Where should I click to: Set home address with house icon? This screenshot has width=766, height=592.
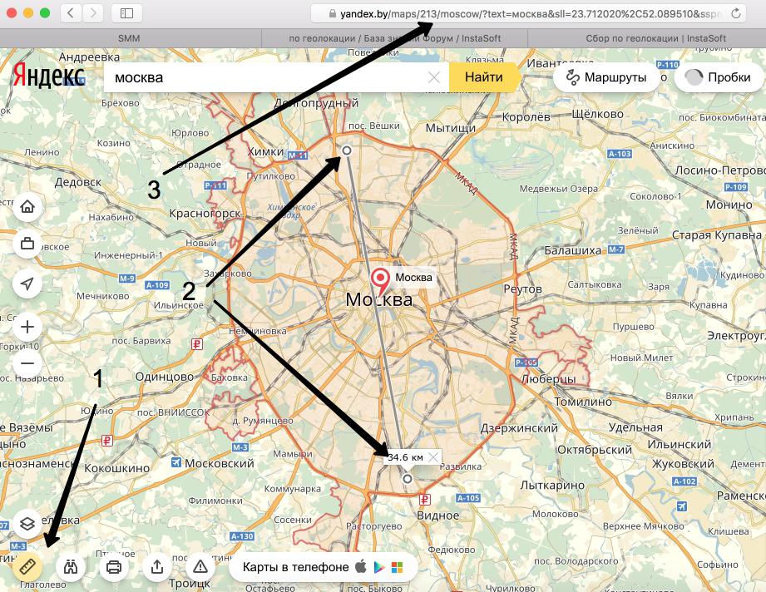pyautogui.click(x=27, y=206)
